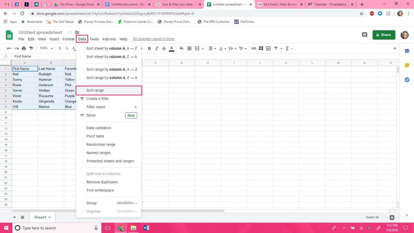Image resolution: width=414 pixels, height=233 pixels.
Task: Click the undo arrow icon
Action: (x=9, y=48)
